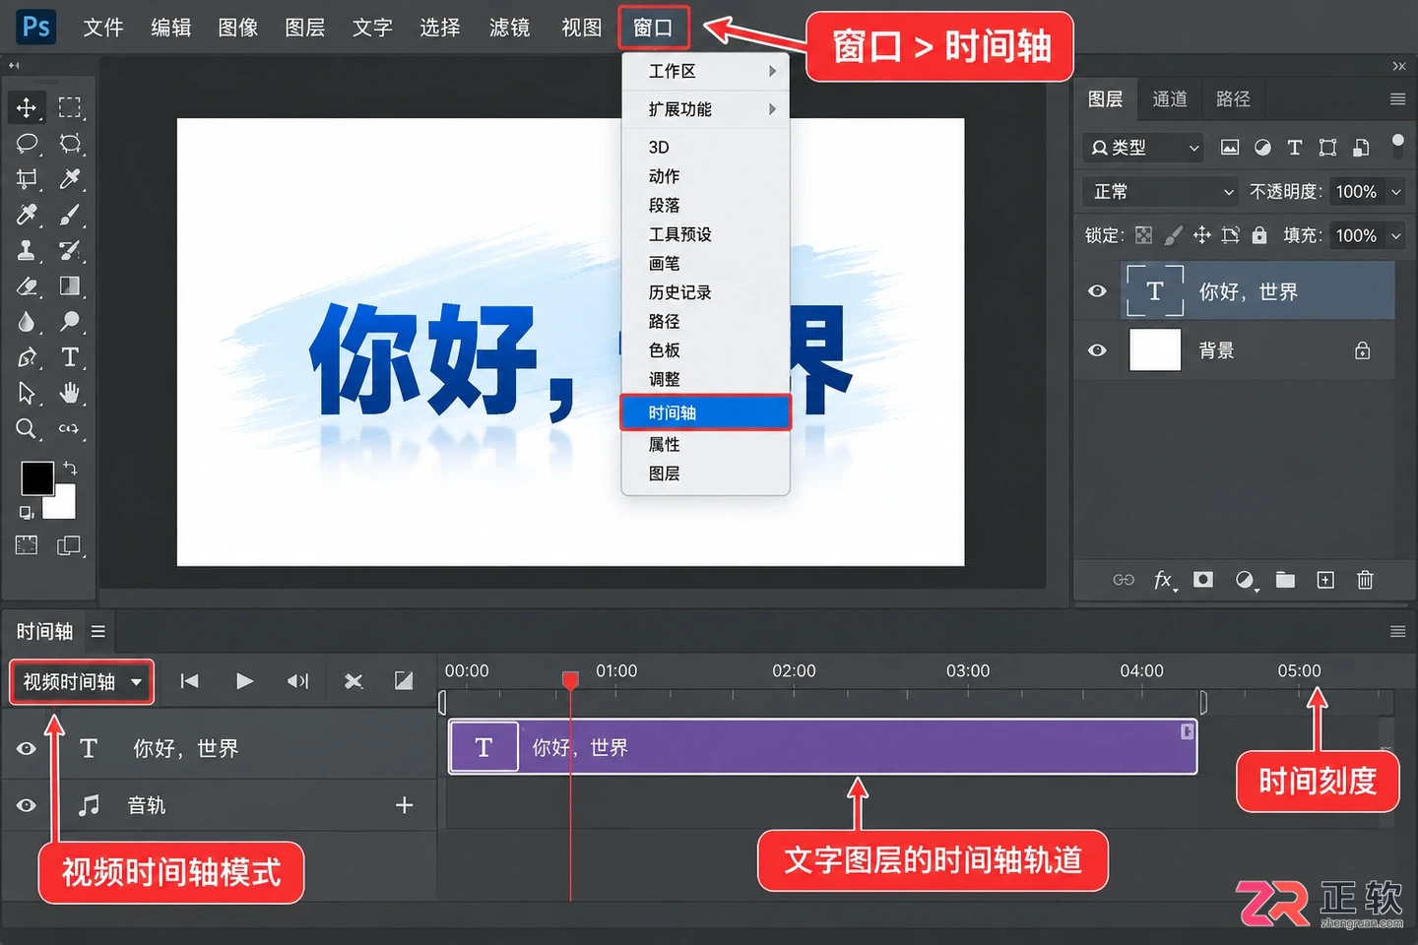Select the Lasso tool
Viewport: 1418px width, 945px height.
27,144
